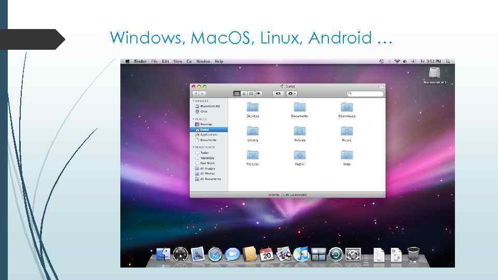Open the Go menu
Image resolution: width=498 pixels, height=280 pixels.
click(x=189, y=61)
